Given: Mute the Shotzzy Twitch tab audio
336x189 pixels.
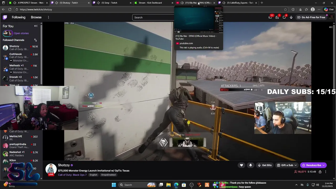Looking at the screenshot, I should [x=56, y=3].
